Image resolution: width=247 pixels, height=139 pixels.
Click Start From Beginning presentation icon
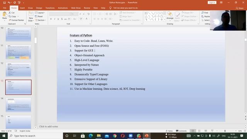[19, 3]
